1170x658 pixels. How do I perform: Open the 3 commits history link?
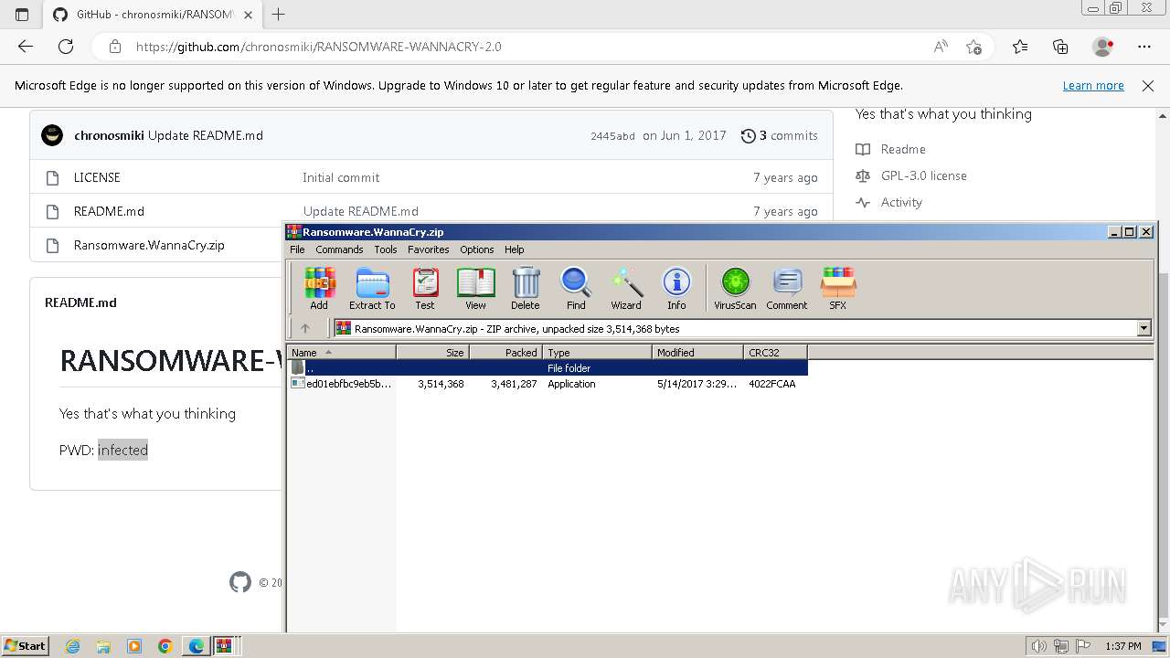pyautogui.click(x=779, y=135)
